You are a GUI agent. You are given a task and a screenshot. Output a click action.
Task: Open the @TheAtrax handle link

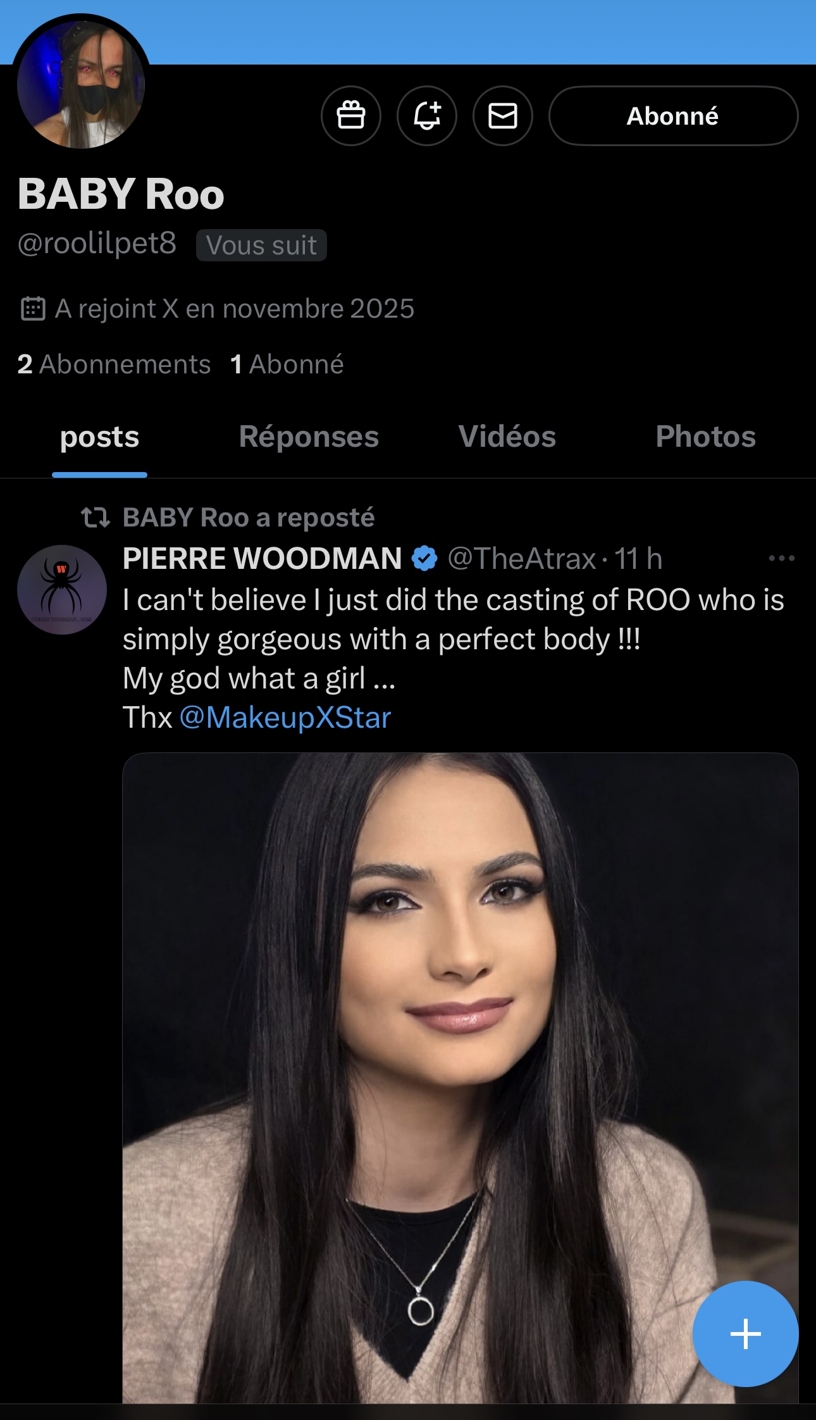522,559
